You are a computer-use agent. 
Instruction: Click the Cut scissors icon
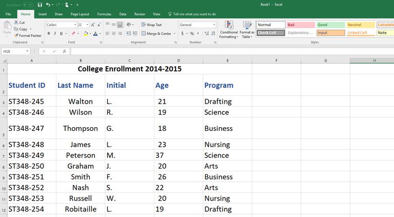[16, 23]
